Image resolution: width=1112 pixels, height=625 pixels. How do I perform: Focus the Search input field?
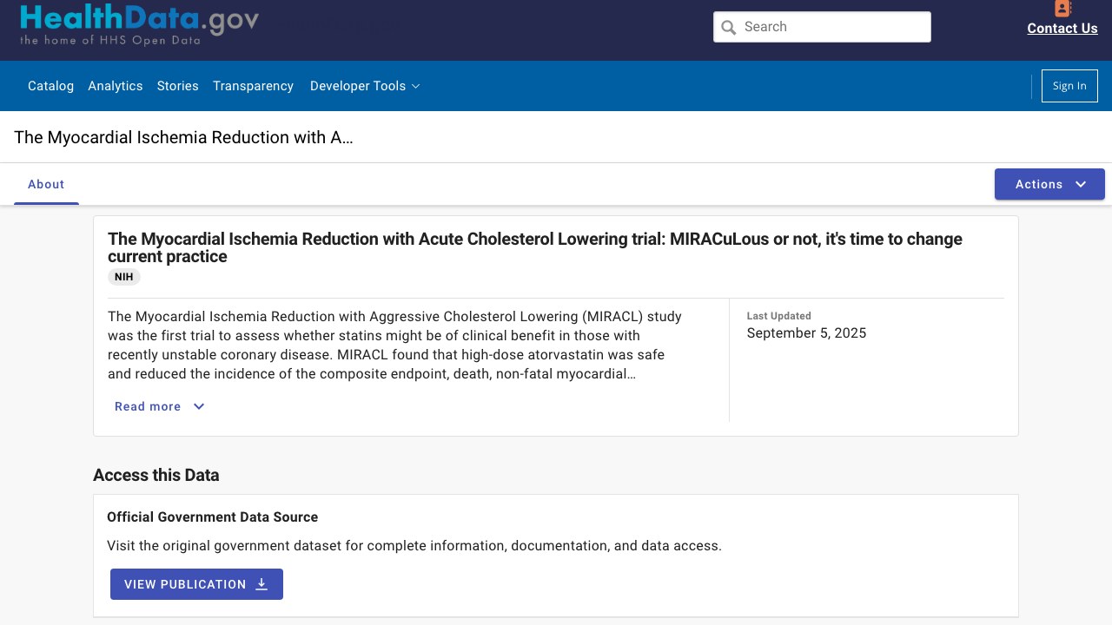click(x=822, y=27)
